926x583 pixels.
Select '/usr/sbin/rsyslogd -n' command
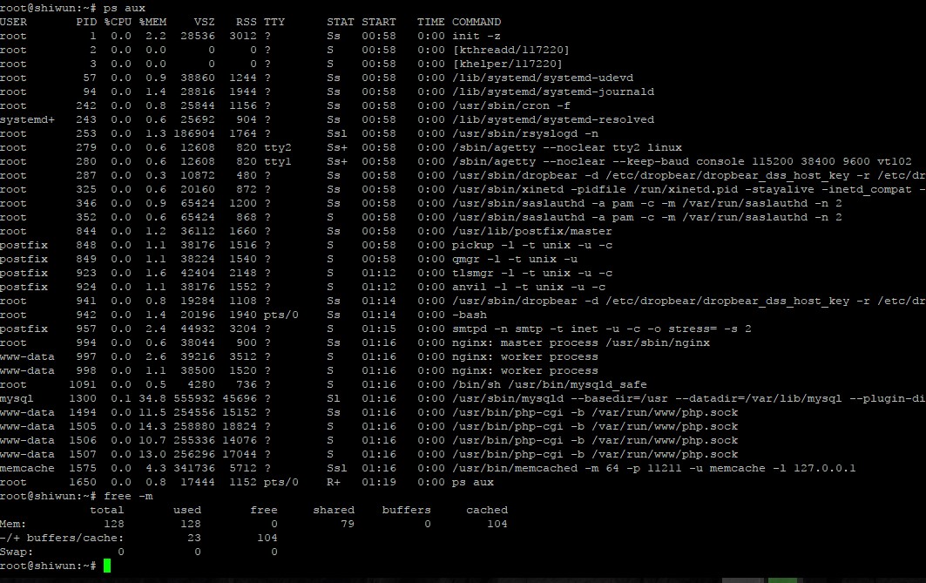[525, 133]
